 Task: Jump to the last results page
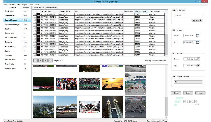point(50,60)
